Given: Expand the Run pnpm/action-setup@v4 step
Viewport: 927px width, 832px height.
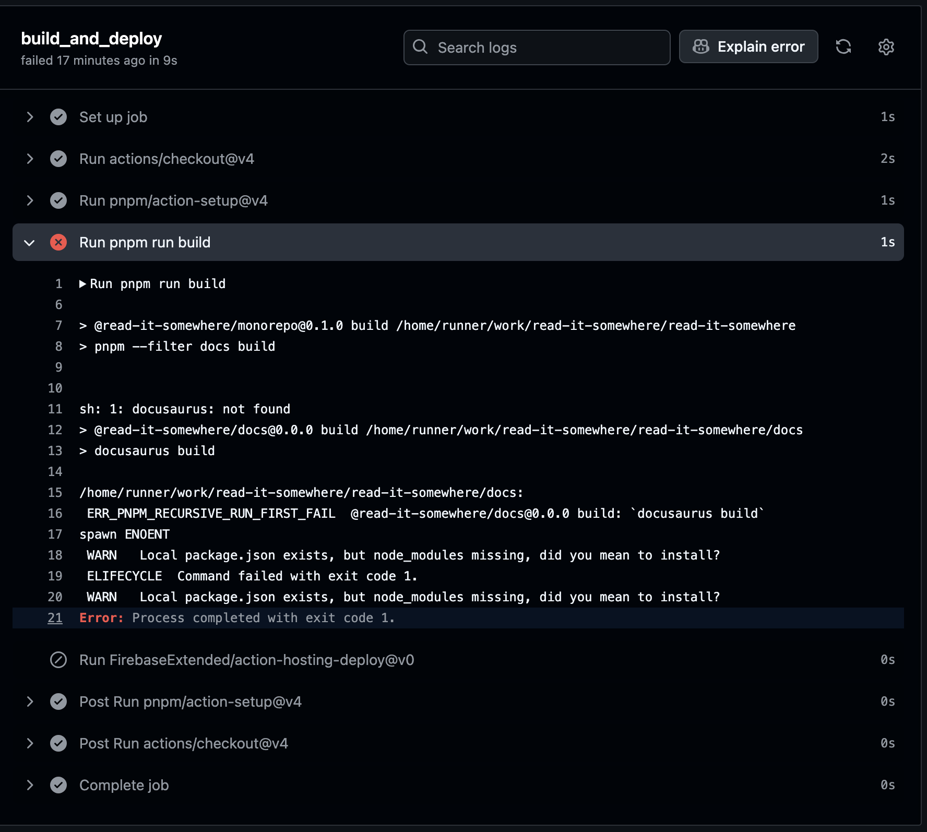Looking at the screenshot, I should click(30, 200).
